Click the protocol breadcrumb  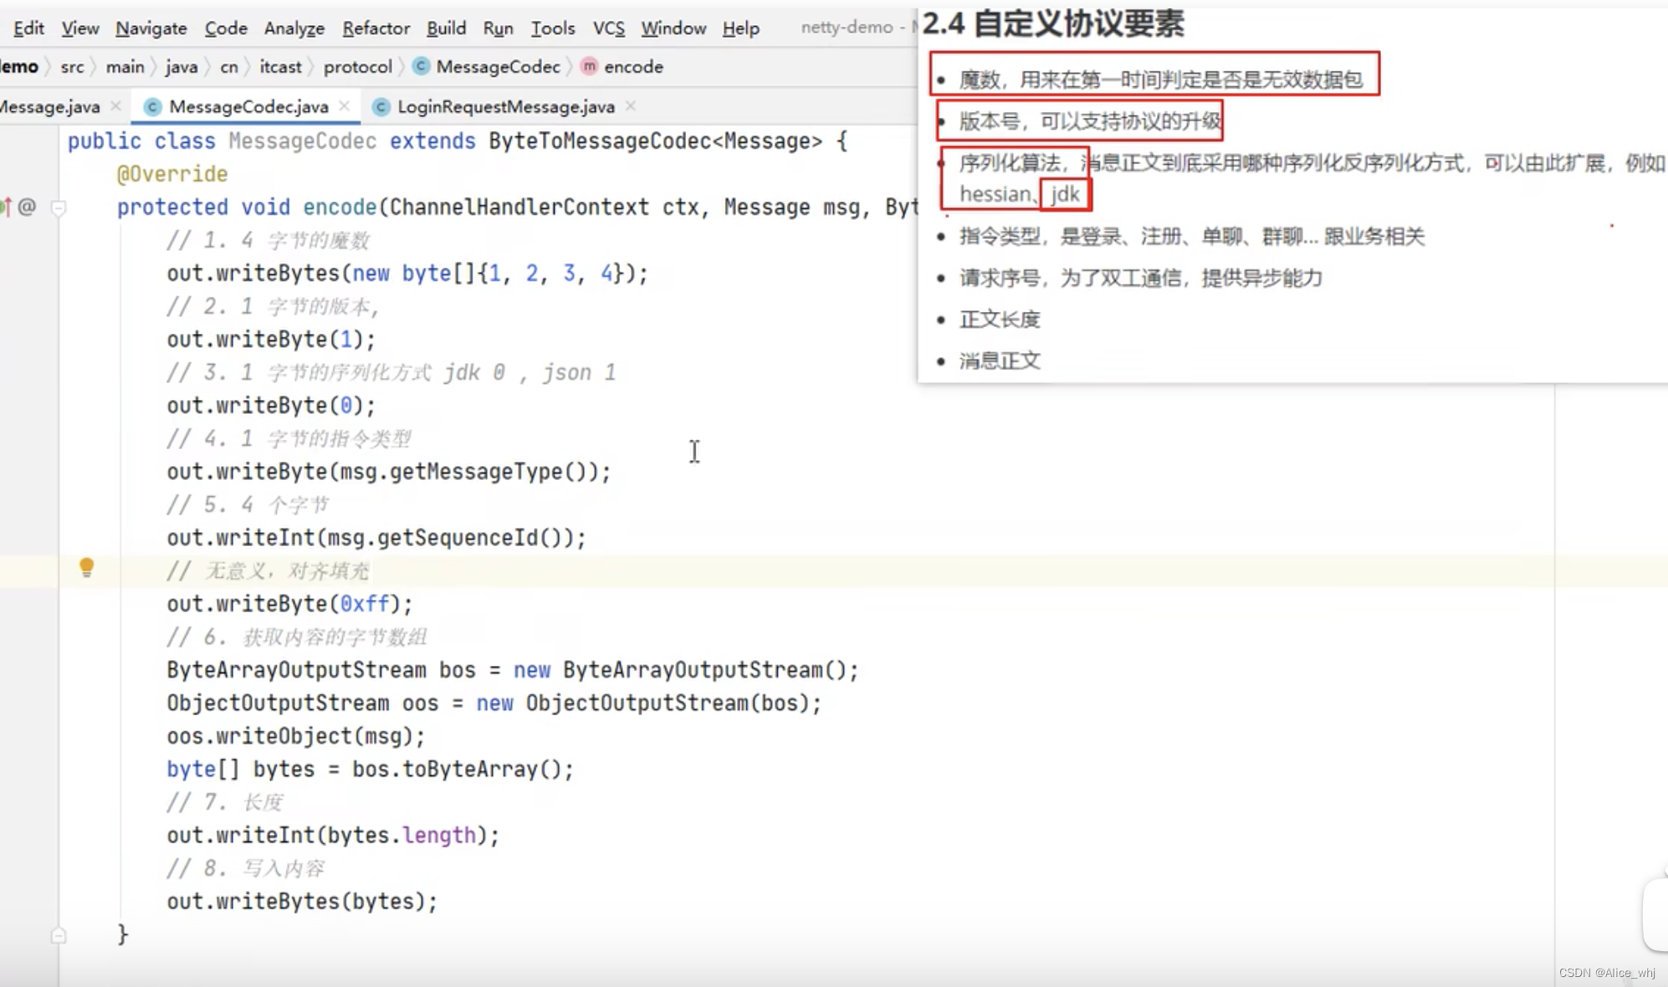357,66
